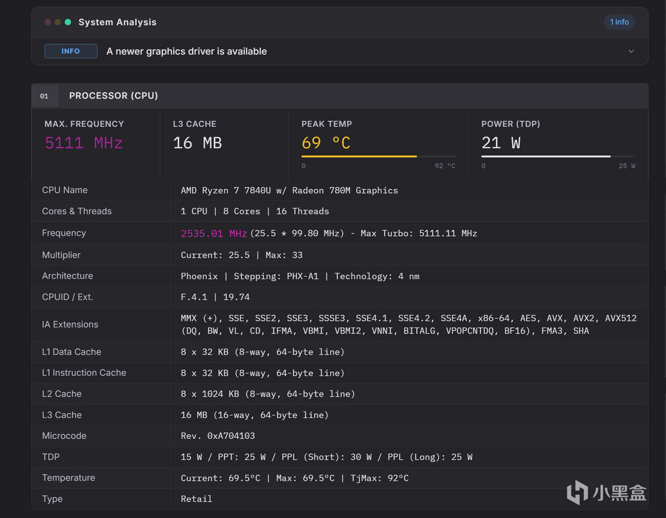The image size is (666, 518).
Task: Click the "25 W" power scale maximum
Action: (x=627, y=166)
